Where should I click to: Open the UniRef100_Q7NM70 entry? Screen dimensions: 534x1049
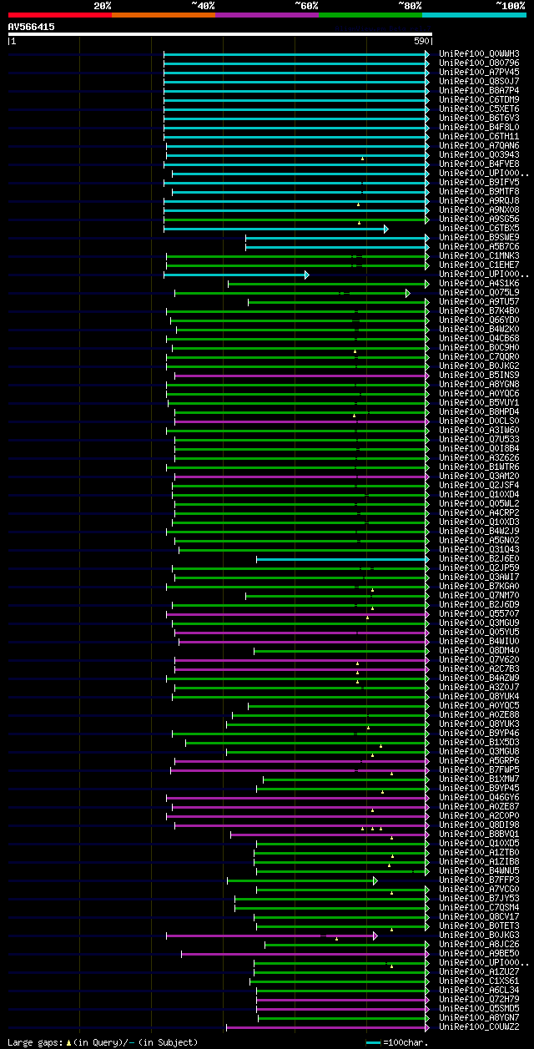coord(479,595)
